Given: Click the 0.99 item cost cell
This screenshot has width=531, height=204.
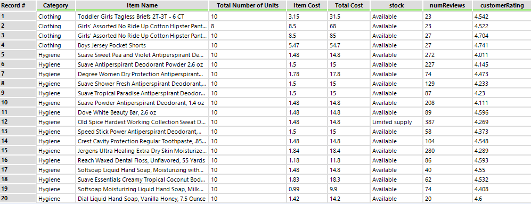Looking at the screenshot, I should click(307, 189).
